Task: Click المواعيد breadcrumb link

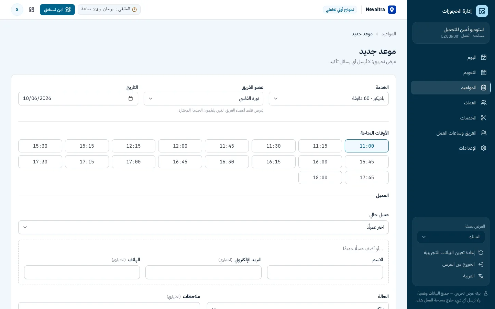Action: point(389,34)
